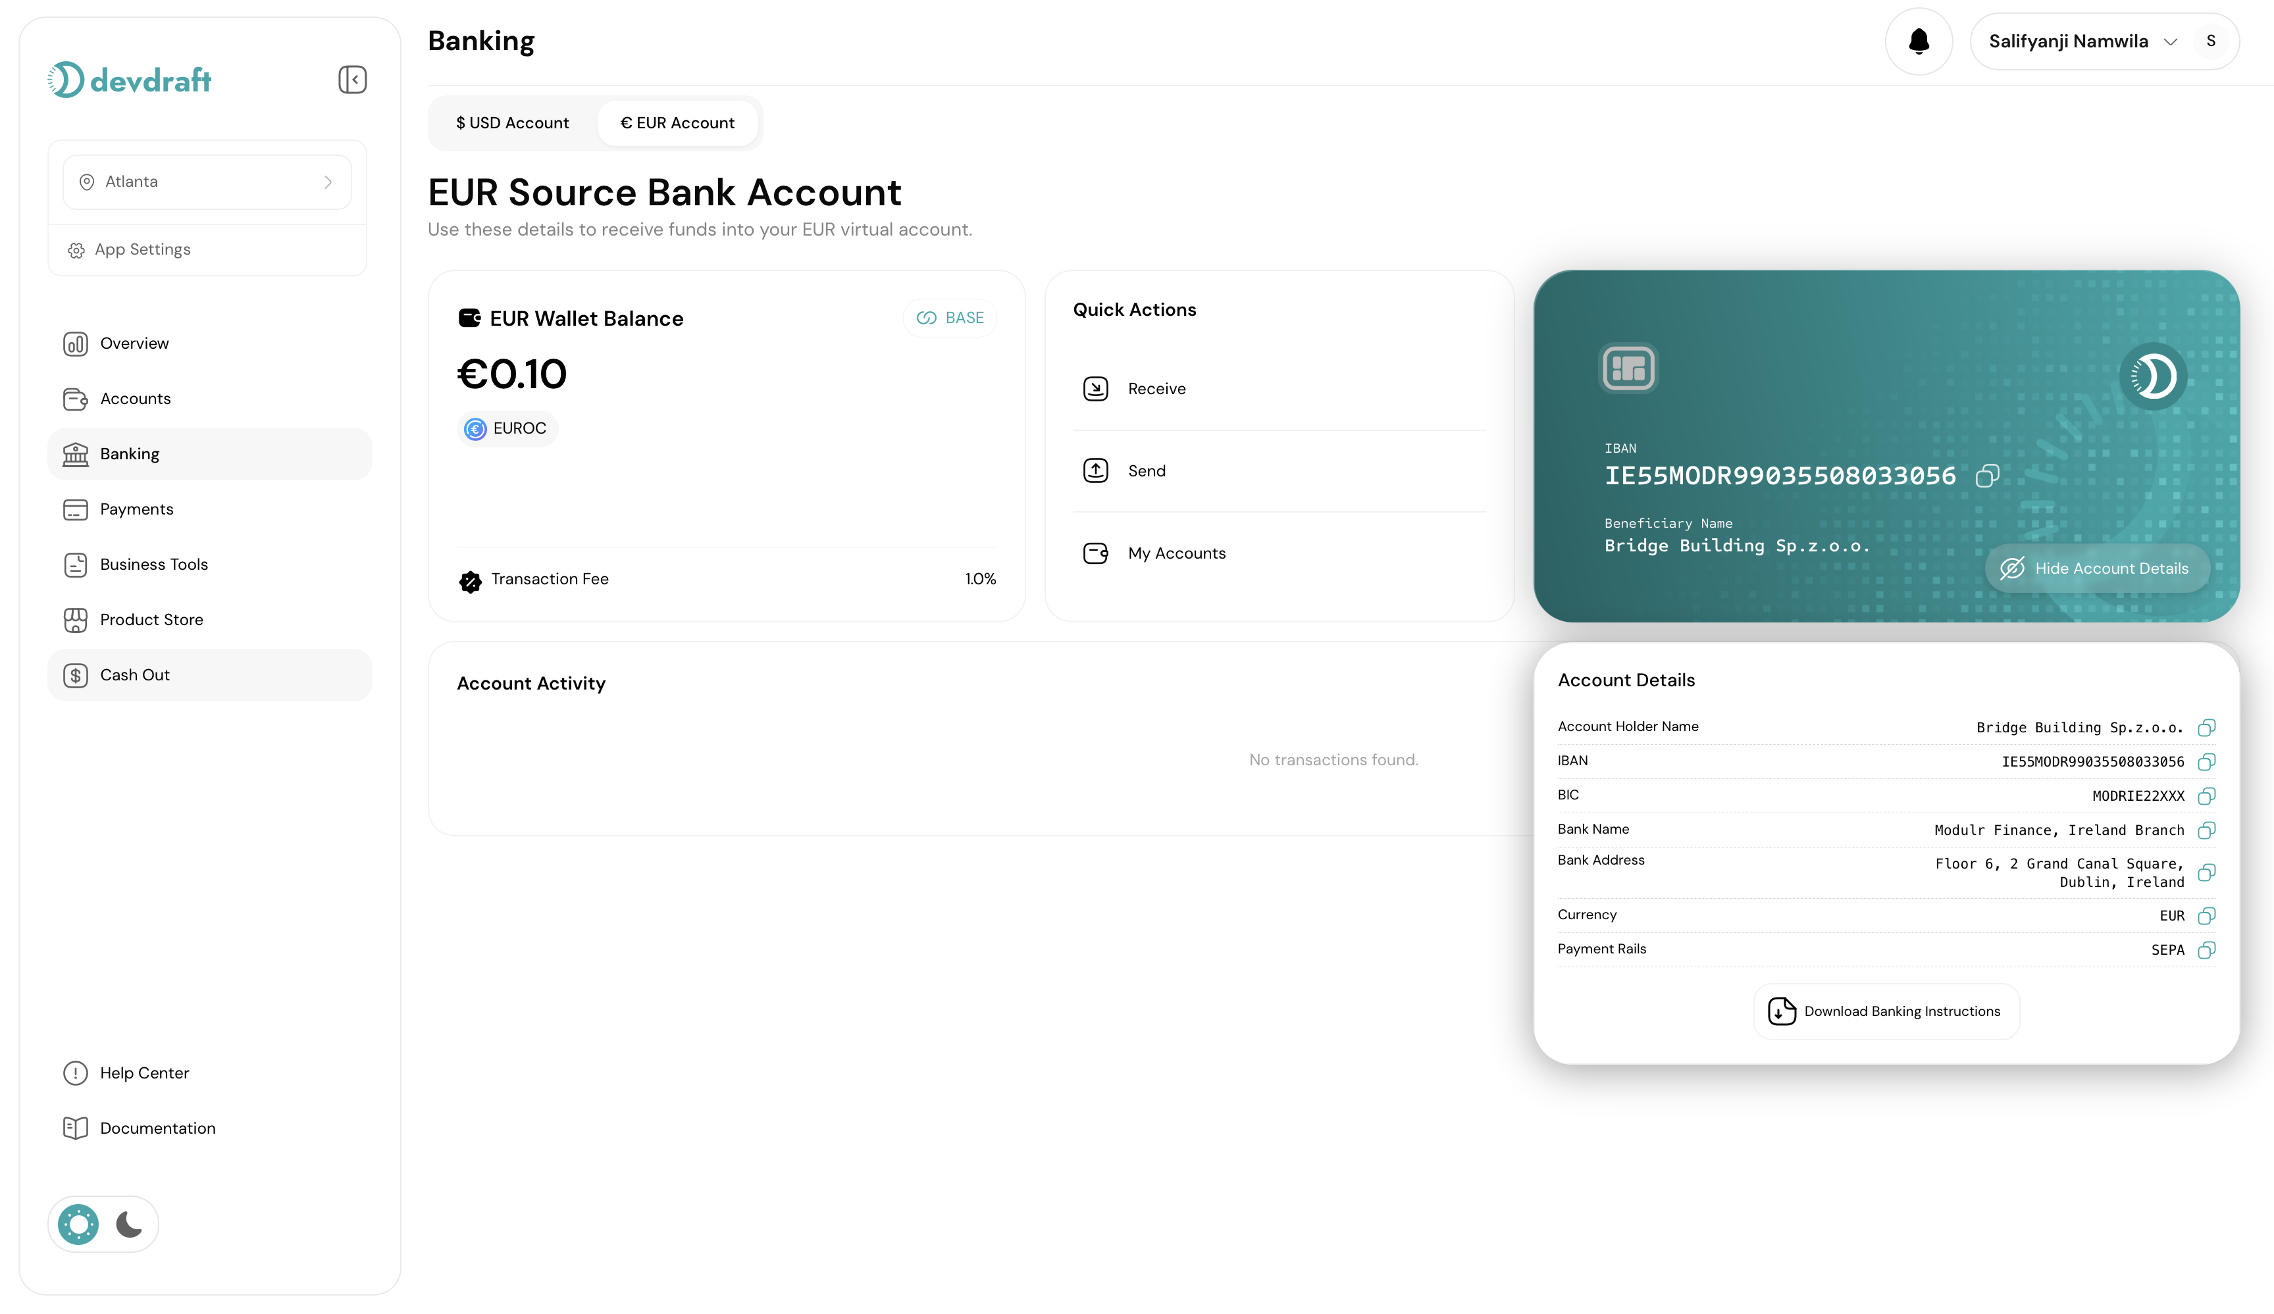Viewport: 2274px width, 1314px height.
Task: Switch to the EUR Account tab
Action: click(678, 122)
